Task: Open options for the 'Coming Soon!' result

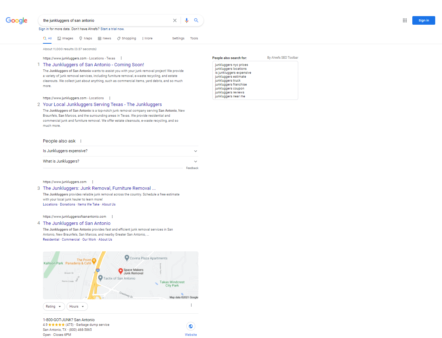Action: [x=121, y=58]
